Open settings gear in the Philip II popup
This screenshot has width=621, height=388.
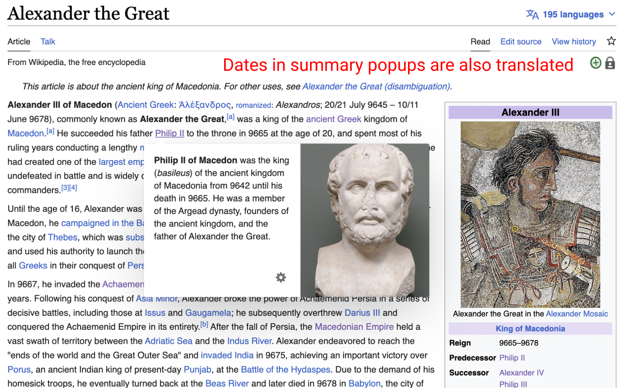280,277
